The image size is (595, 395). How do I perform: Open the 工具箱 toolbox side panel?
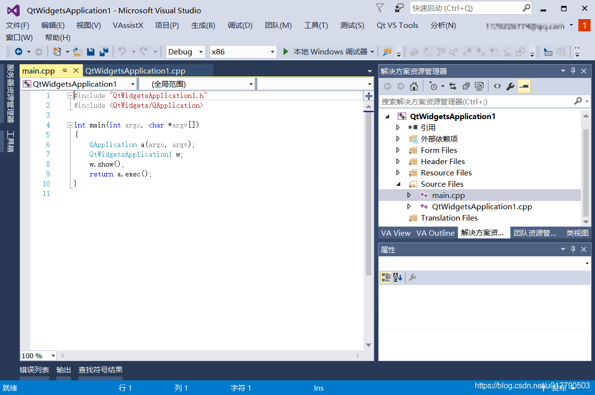click(10, 141)
